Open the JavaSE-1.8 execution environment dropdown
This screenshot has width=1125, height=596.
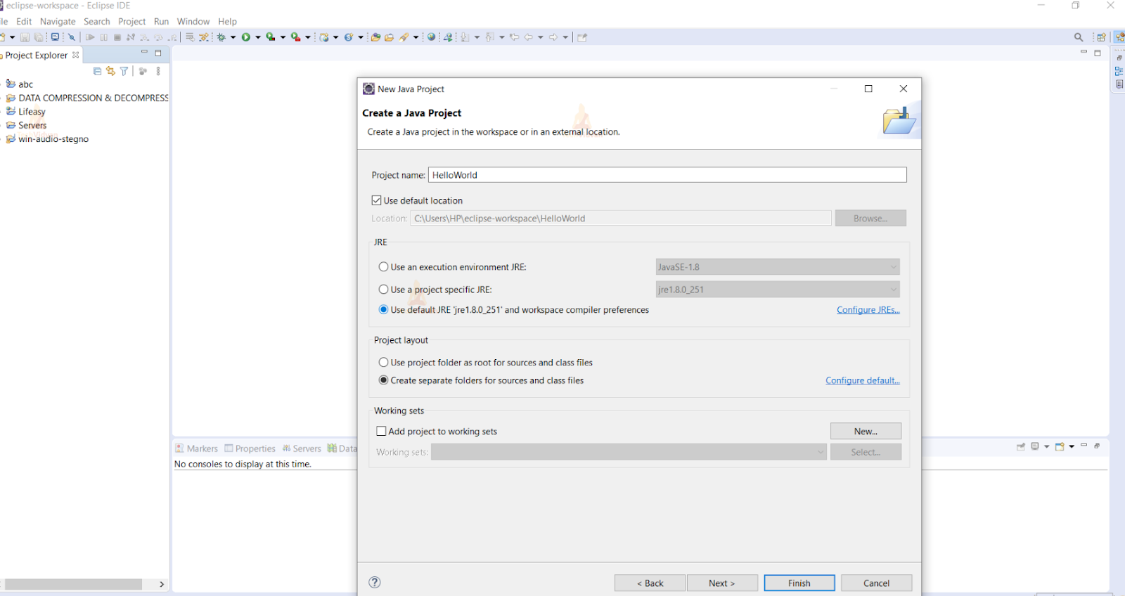pyautogui.click(x=778, y=266)
